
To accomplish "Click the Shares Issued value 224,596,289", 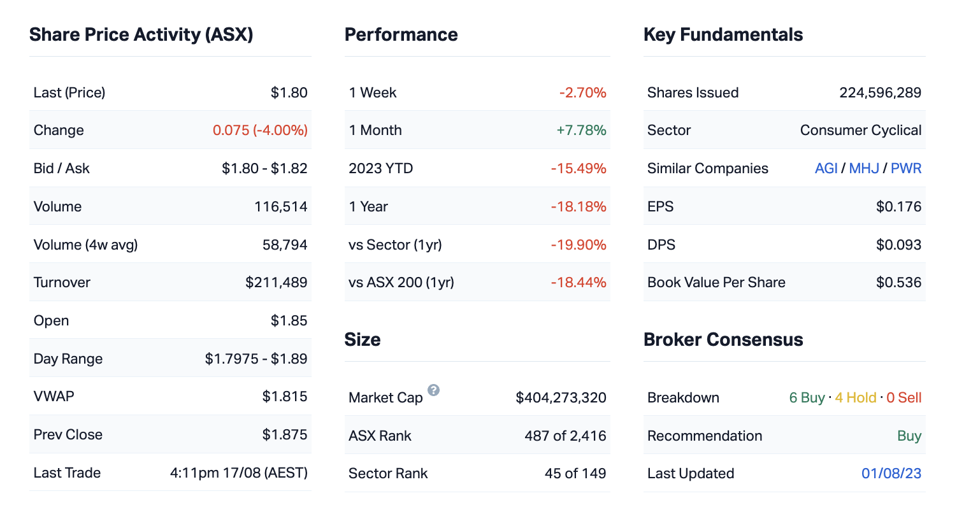I will click(880, 92).
